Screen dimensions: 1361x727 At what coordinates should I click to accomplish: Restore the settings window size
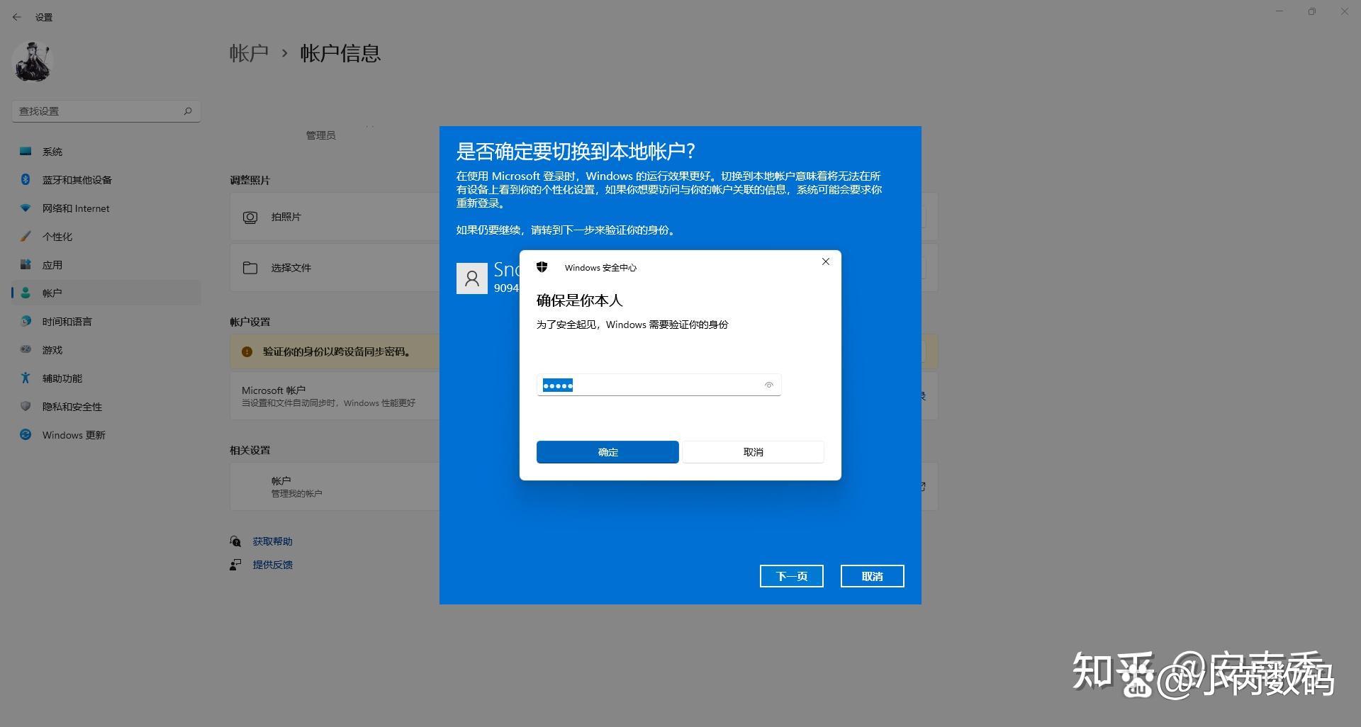tap(1312, 11)
